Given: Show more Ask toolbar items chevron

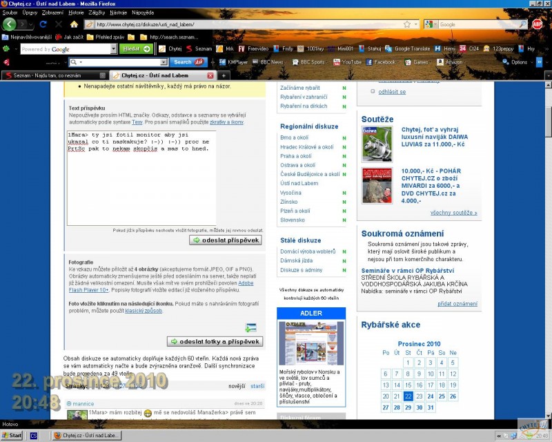Looking at the screenshot, I should pyautogui.click(x=539, y=62).
